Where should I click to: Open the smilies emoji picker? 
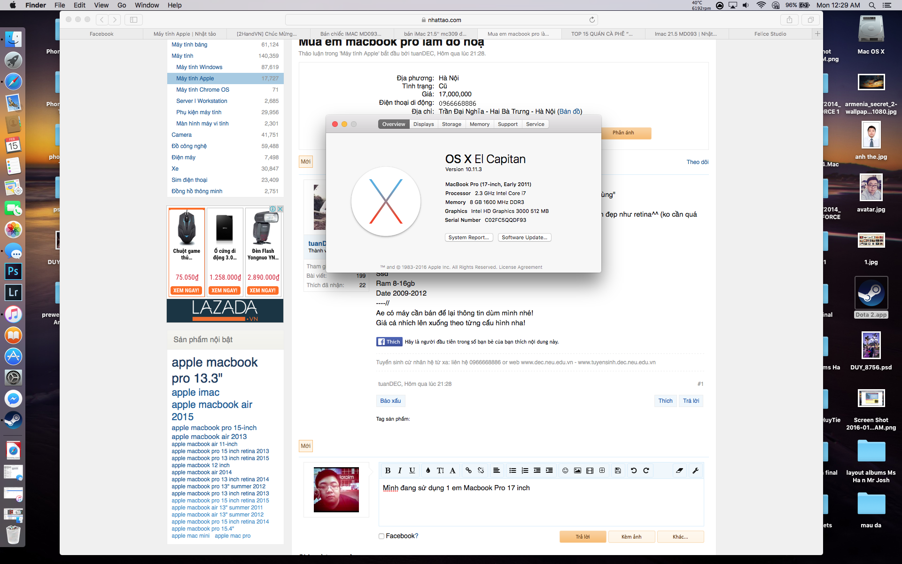pos(565,470)
